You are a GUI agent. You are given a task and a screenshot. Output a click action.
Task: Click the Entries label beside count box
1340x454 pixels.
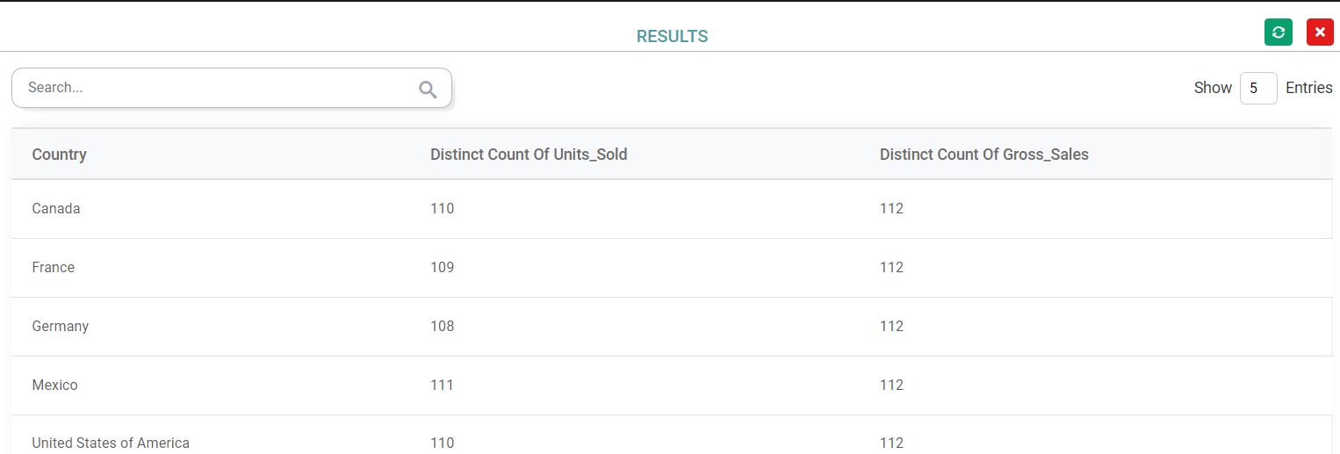1308,88
